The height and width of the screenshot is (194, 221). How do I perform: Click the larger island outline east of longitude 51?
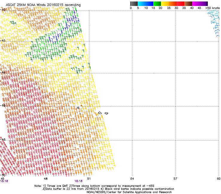[100, 113]
